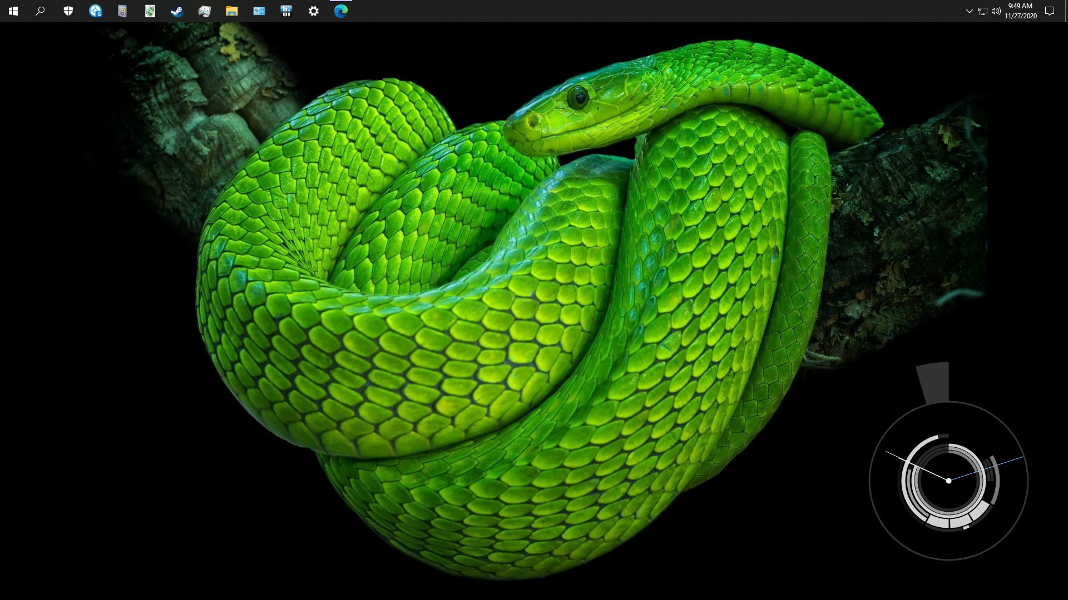Launch the blue target app icon
The width and height of the screenshot is (1068, 600).
(95, 11)
